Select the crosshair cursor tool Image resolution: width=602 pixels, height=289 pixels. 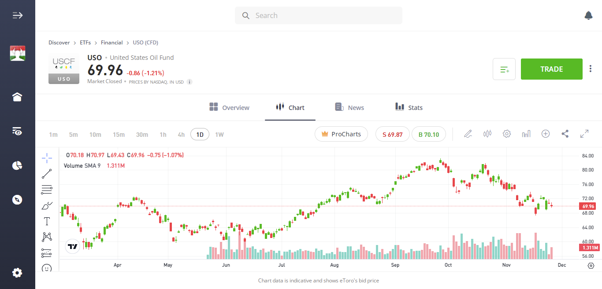coord(47,157)
